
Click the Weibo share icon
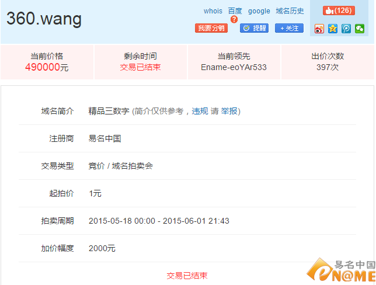tap(319, 29)
